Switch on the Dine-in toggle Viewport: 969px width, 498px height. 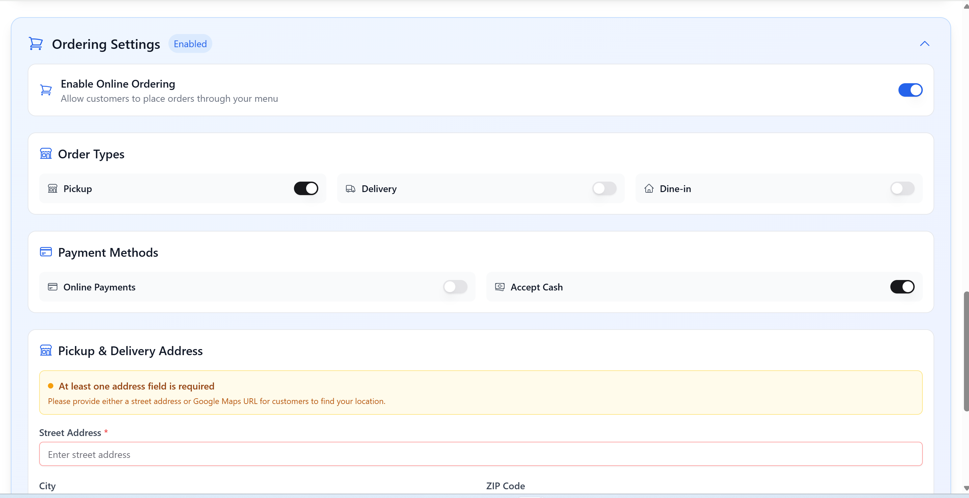click(x=902, y=189)
